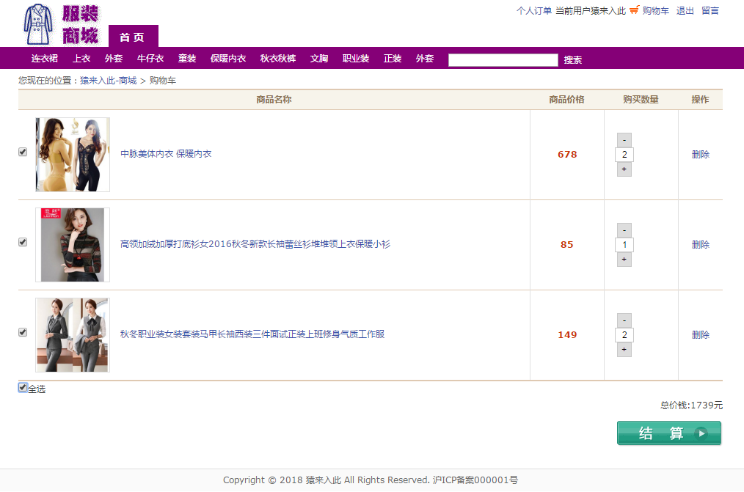This screenshot has width=744, height=492.
Task: Uncheck the 高领加绒加厚打底衫 item checkbox
Action: [x=23, y=242]
